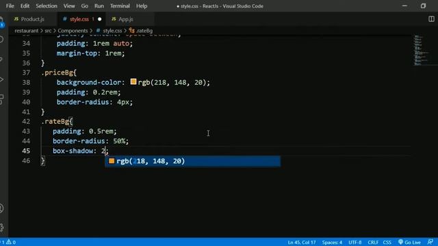Open Accounts in activity bar
The image size is (438, 246).
(2, 208)
